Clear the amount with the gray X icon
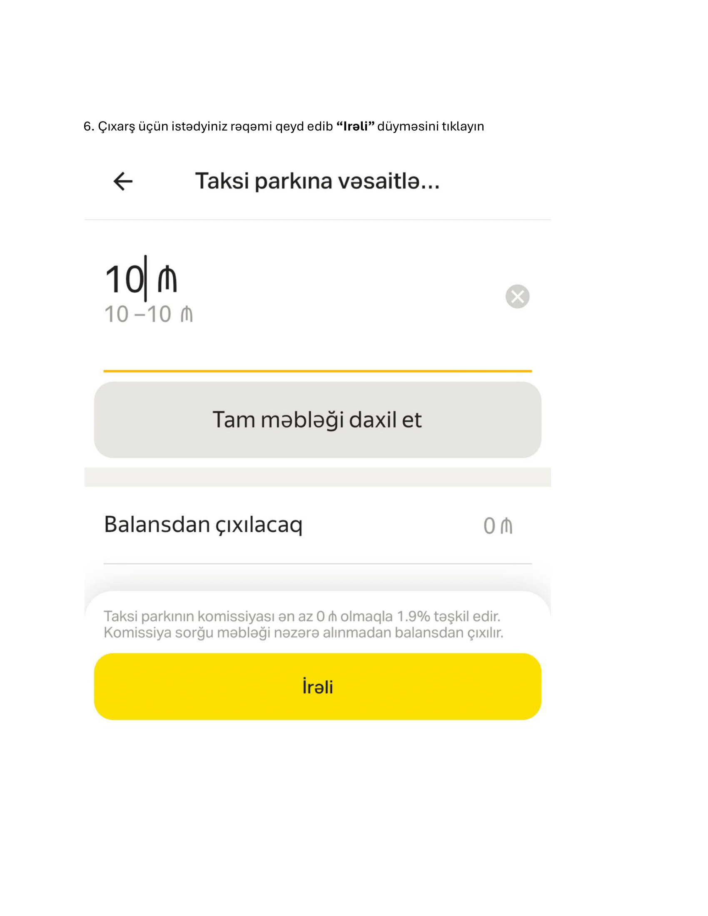Viewport: 708px width, 916px height. coord(517,296)
